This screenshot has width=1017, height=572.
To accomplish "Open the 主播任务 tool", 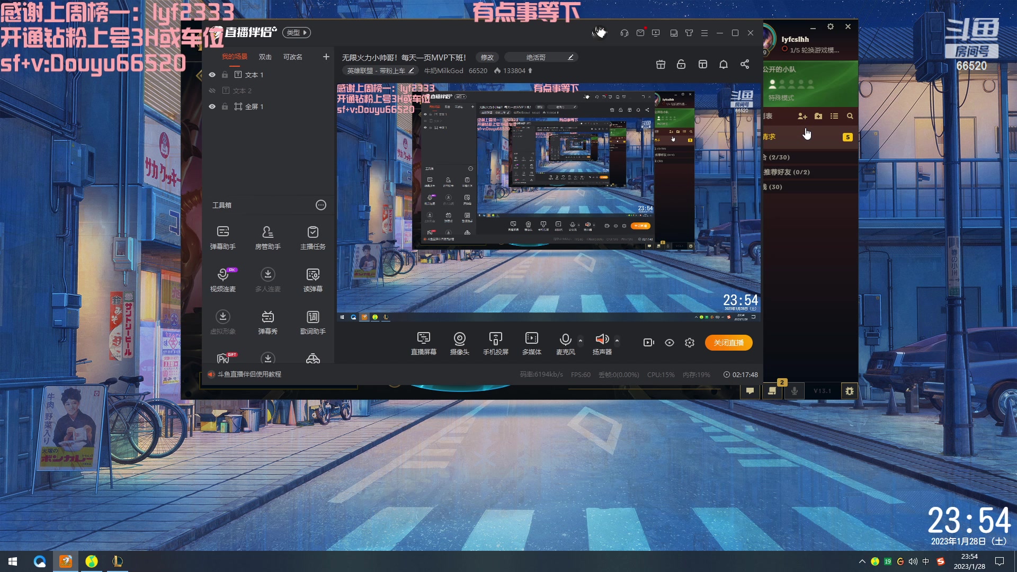I will pyautogui.click(x=313, y=237).
